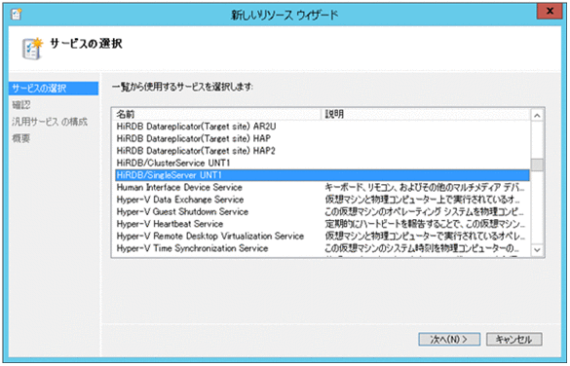
Task: Click scrollbar down arrow in service list
Action: 537,250
